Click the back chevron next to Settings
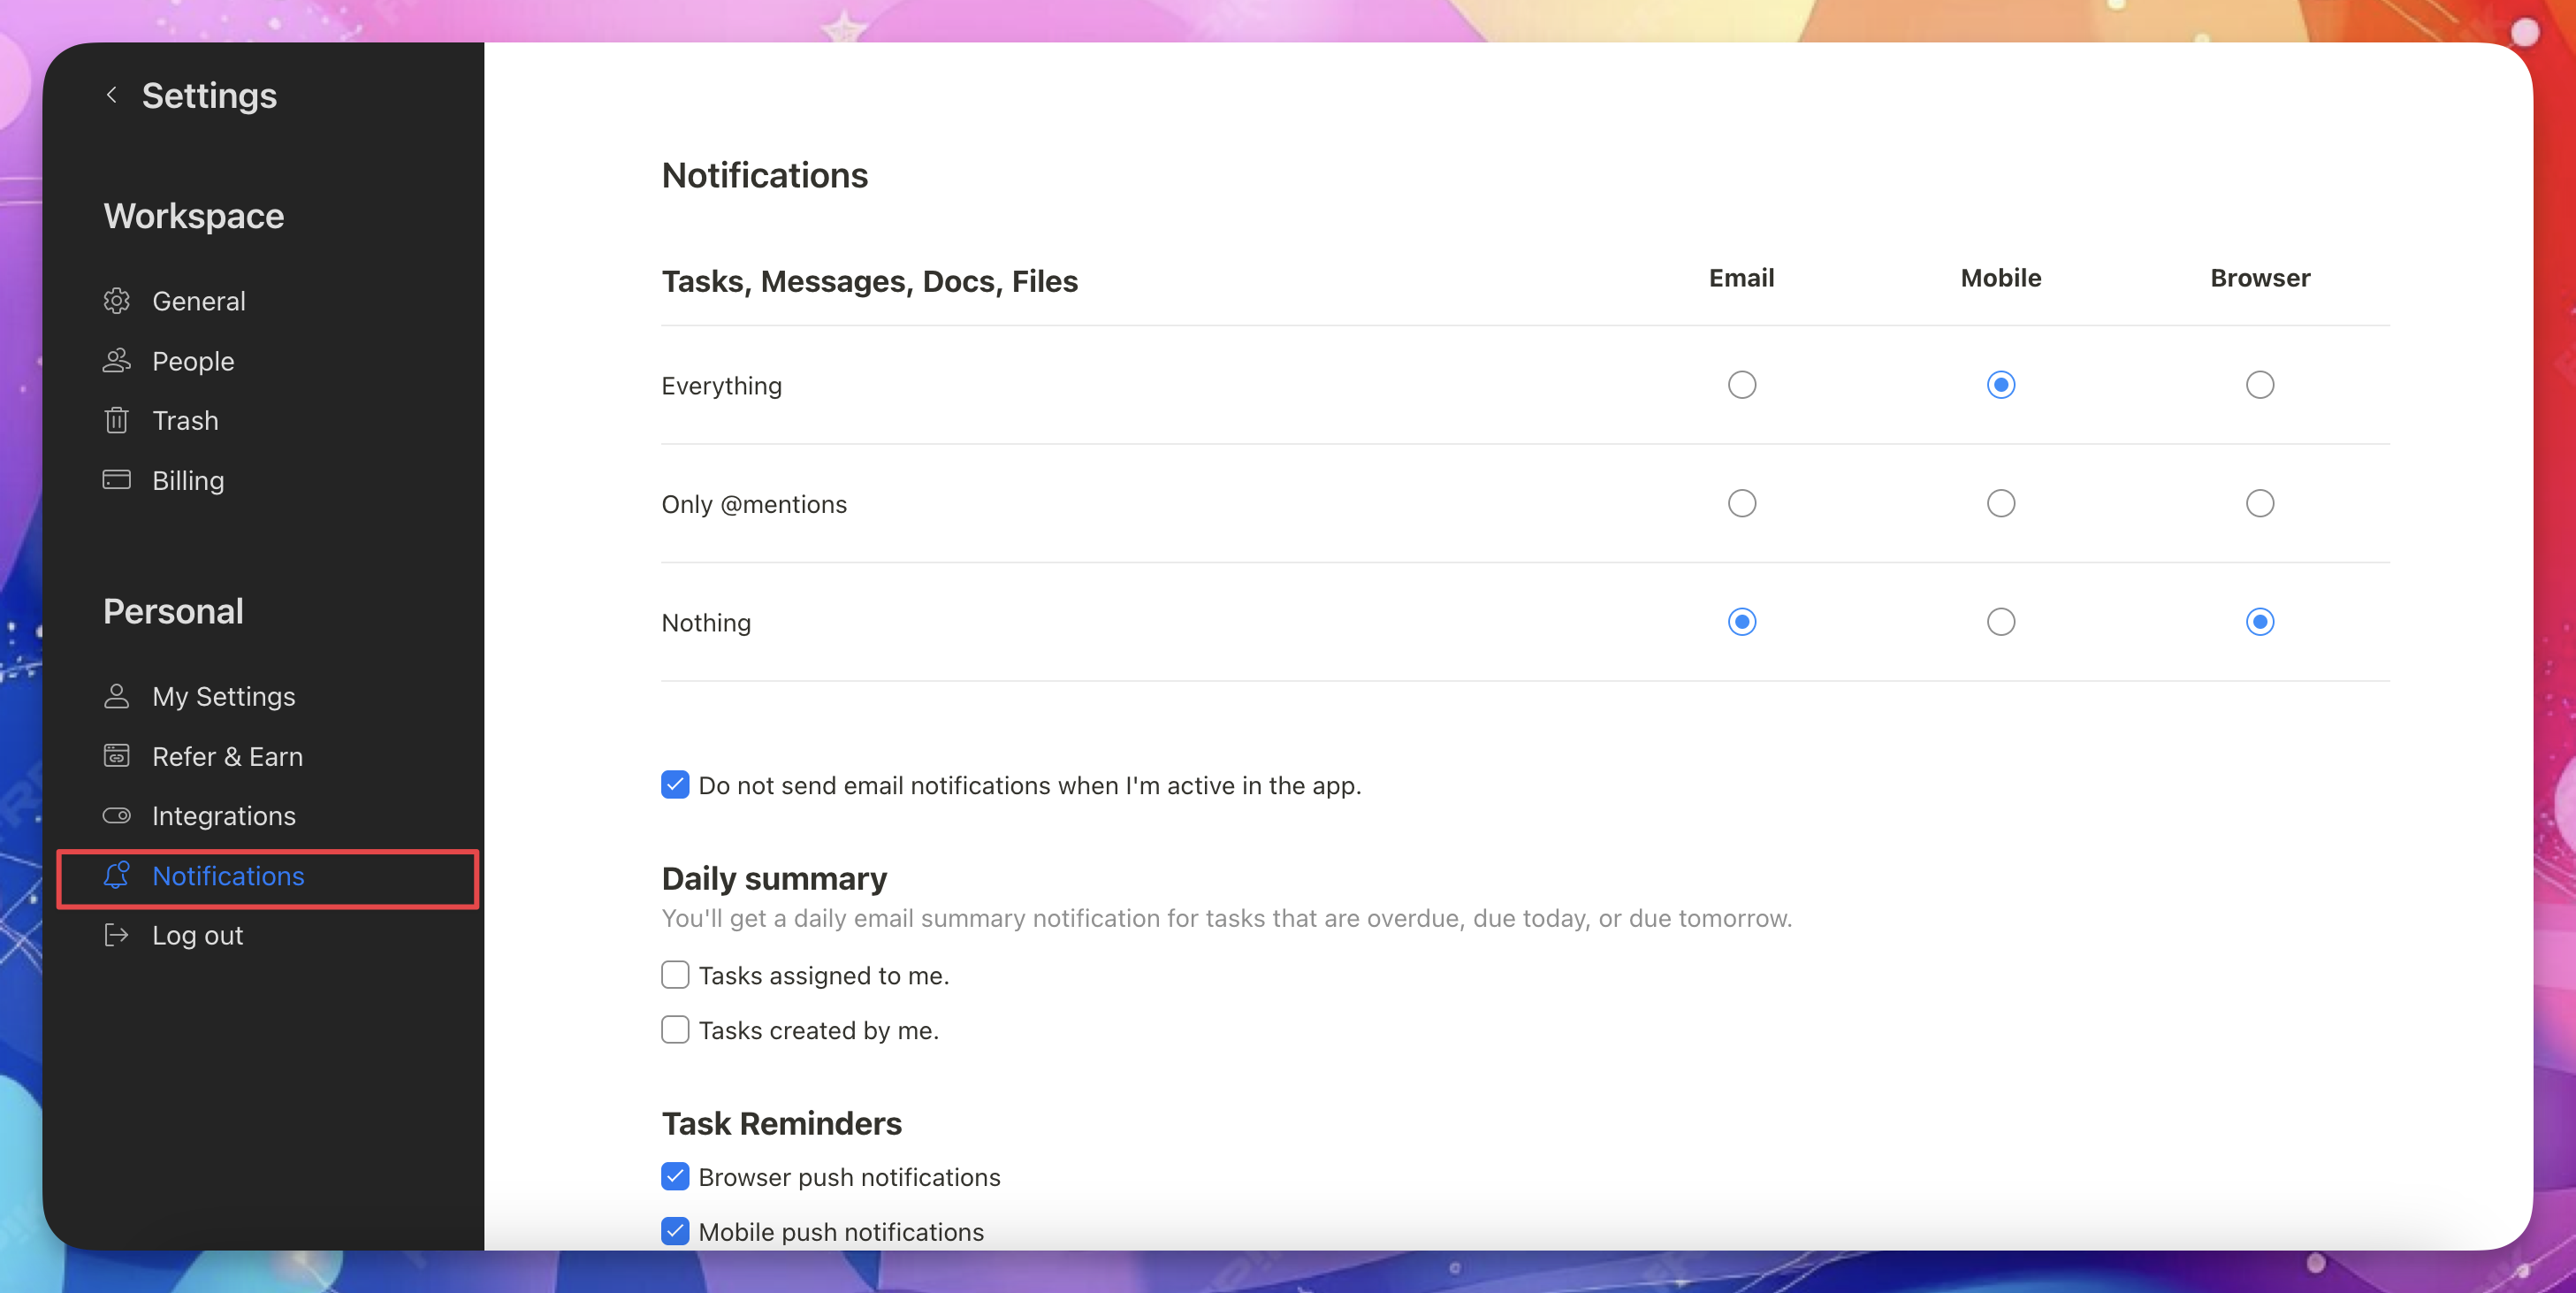Image resolution: width=2576 pixels, height=1293 pixels. point(112,96)
